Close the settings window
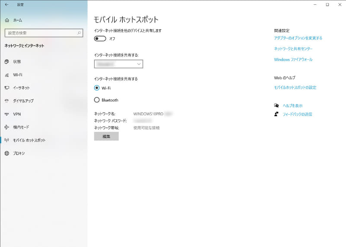The height and width of the screenshot is (247, 346). point(340,5)
